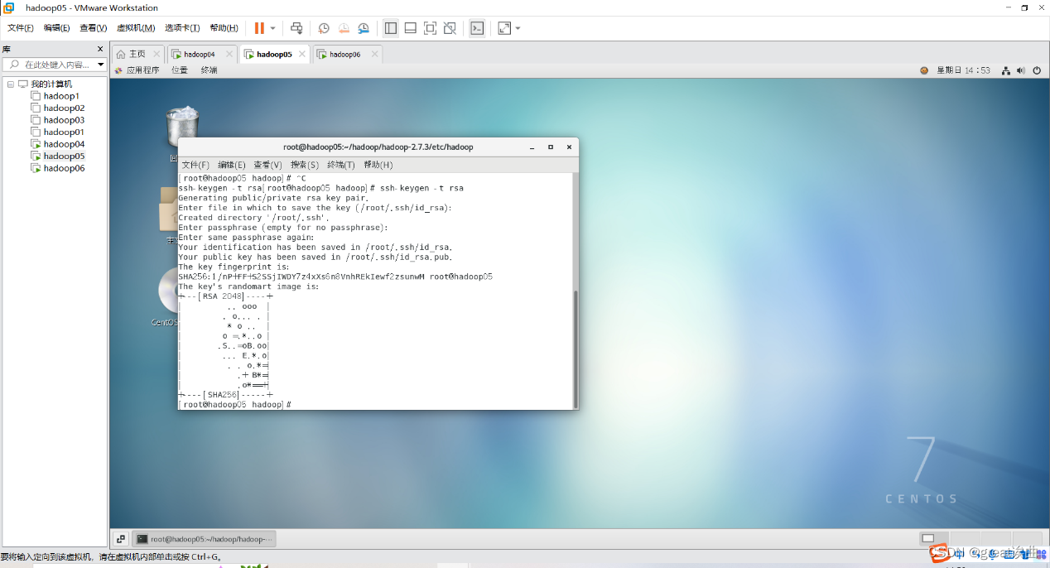Click the orange notification icon in CentOS panel
The image size is (1050, 568).
coord(924,70)
